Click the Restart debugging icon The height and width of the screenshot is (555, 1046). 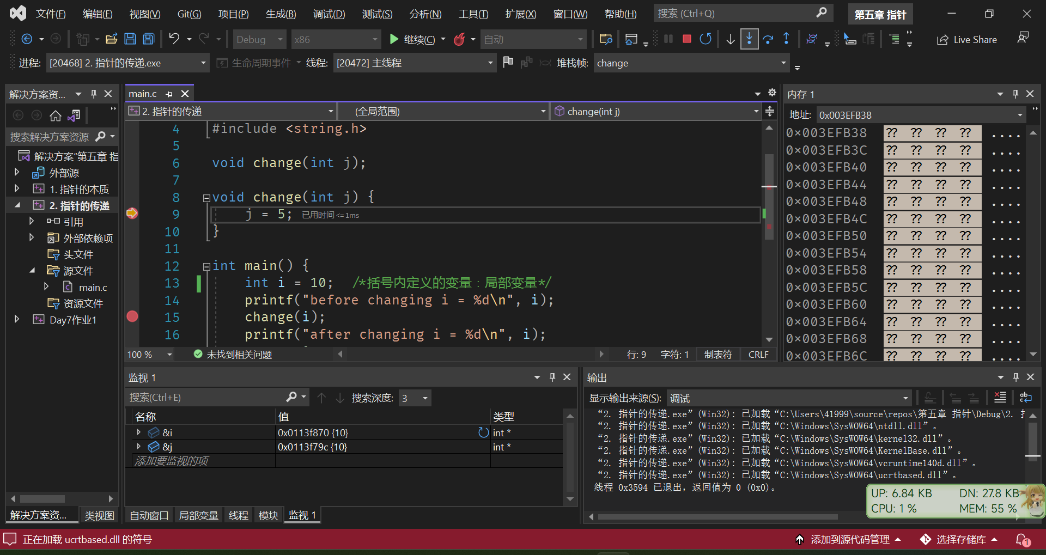point(706,39)
